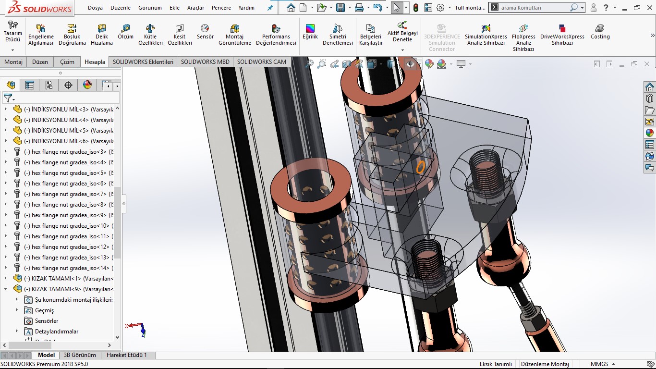Expand hex flange nut gradea_iso<7> node
This screenshot has width=656, height=369.
point(6,194)
